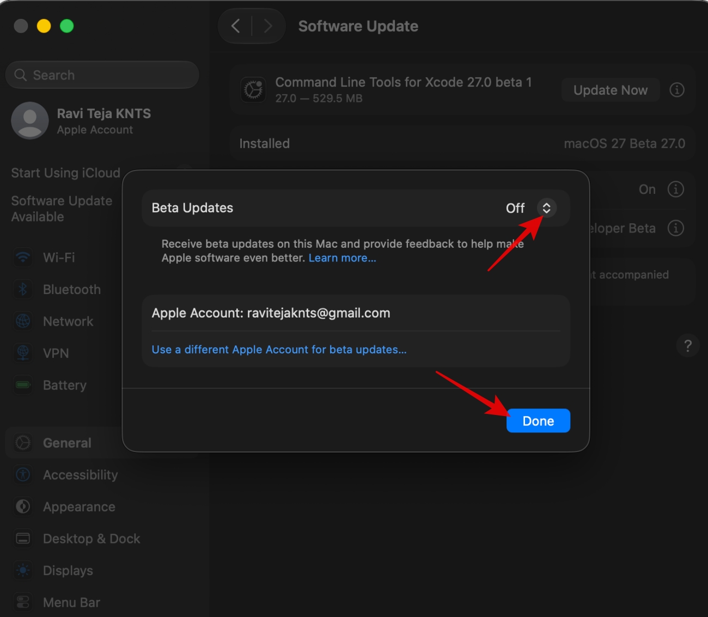
Task: Show info next to the On setting
Action: 676,189
